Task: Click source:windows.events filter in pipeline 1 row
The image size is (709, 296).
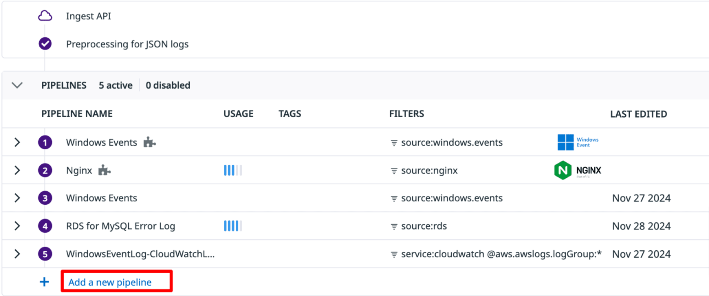Action: click(x=452, y=142)
